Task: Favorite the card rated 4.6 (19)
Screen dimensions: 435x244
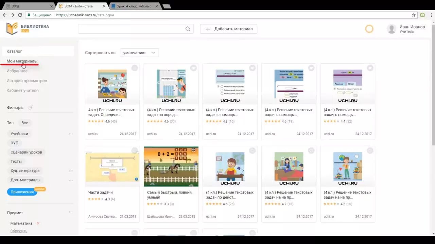Action: (x=311, y=68)
